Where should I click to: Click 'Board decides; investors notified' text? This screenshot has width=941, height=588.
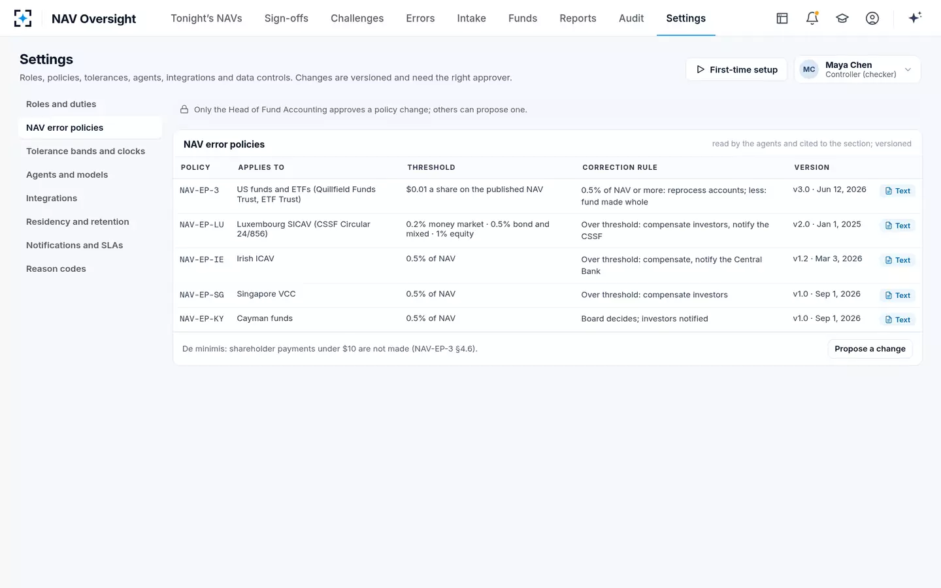tap(644, 319)
